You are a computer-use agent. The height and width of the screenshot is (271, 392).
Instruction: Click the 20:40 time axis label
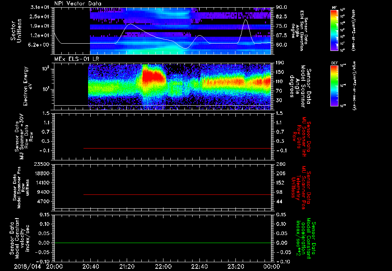tap(91, 266)
